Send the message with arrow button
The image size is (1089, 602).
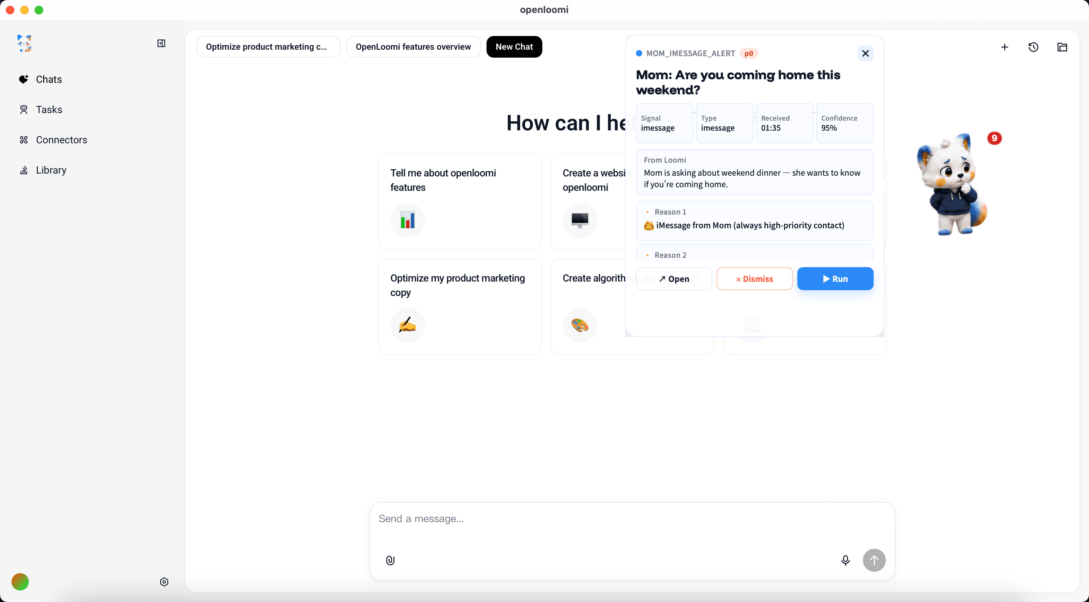(874, 560)
